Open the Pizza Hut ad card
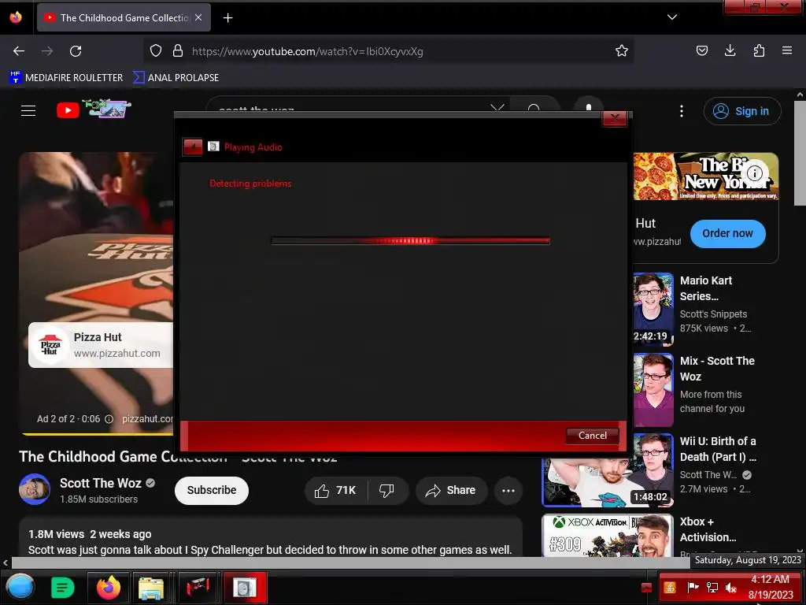806x605 pixels. point(101,345)
